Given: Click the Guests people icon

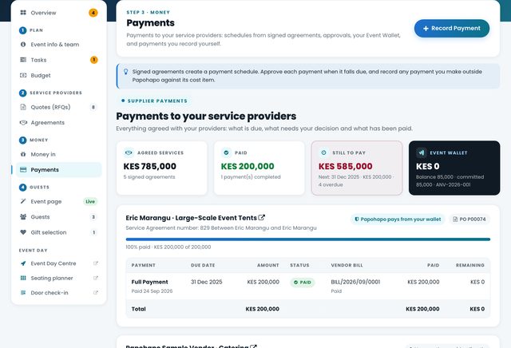Looking at the screenshot, I should [x=23, y=216].
